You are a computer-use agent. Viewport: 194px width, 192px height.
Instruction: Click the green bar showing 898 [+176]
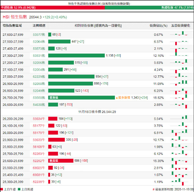click(x=70, y=84)
